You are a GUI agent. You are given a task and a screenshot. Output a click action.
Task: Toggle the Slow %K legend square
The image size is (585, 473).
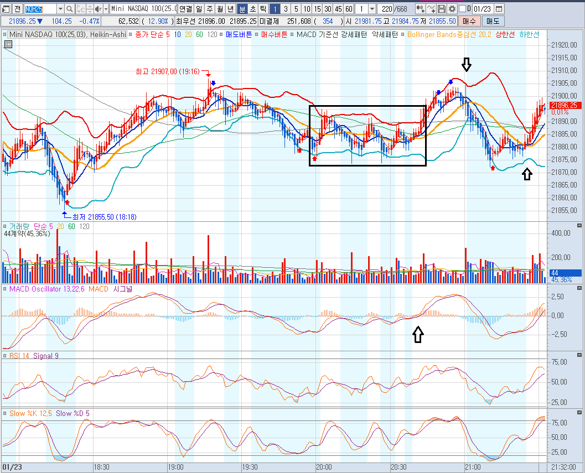coord(4,413)
